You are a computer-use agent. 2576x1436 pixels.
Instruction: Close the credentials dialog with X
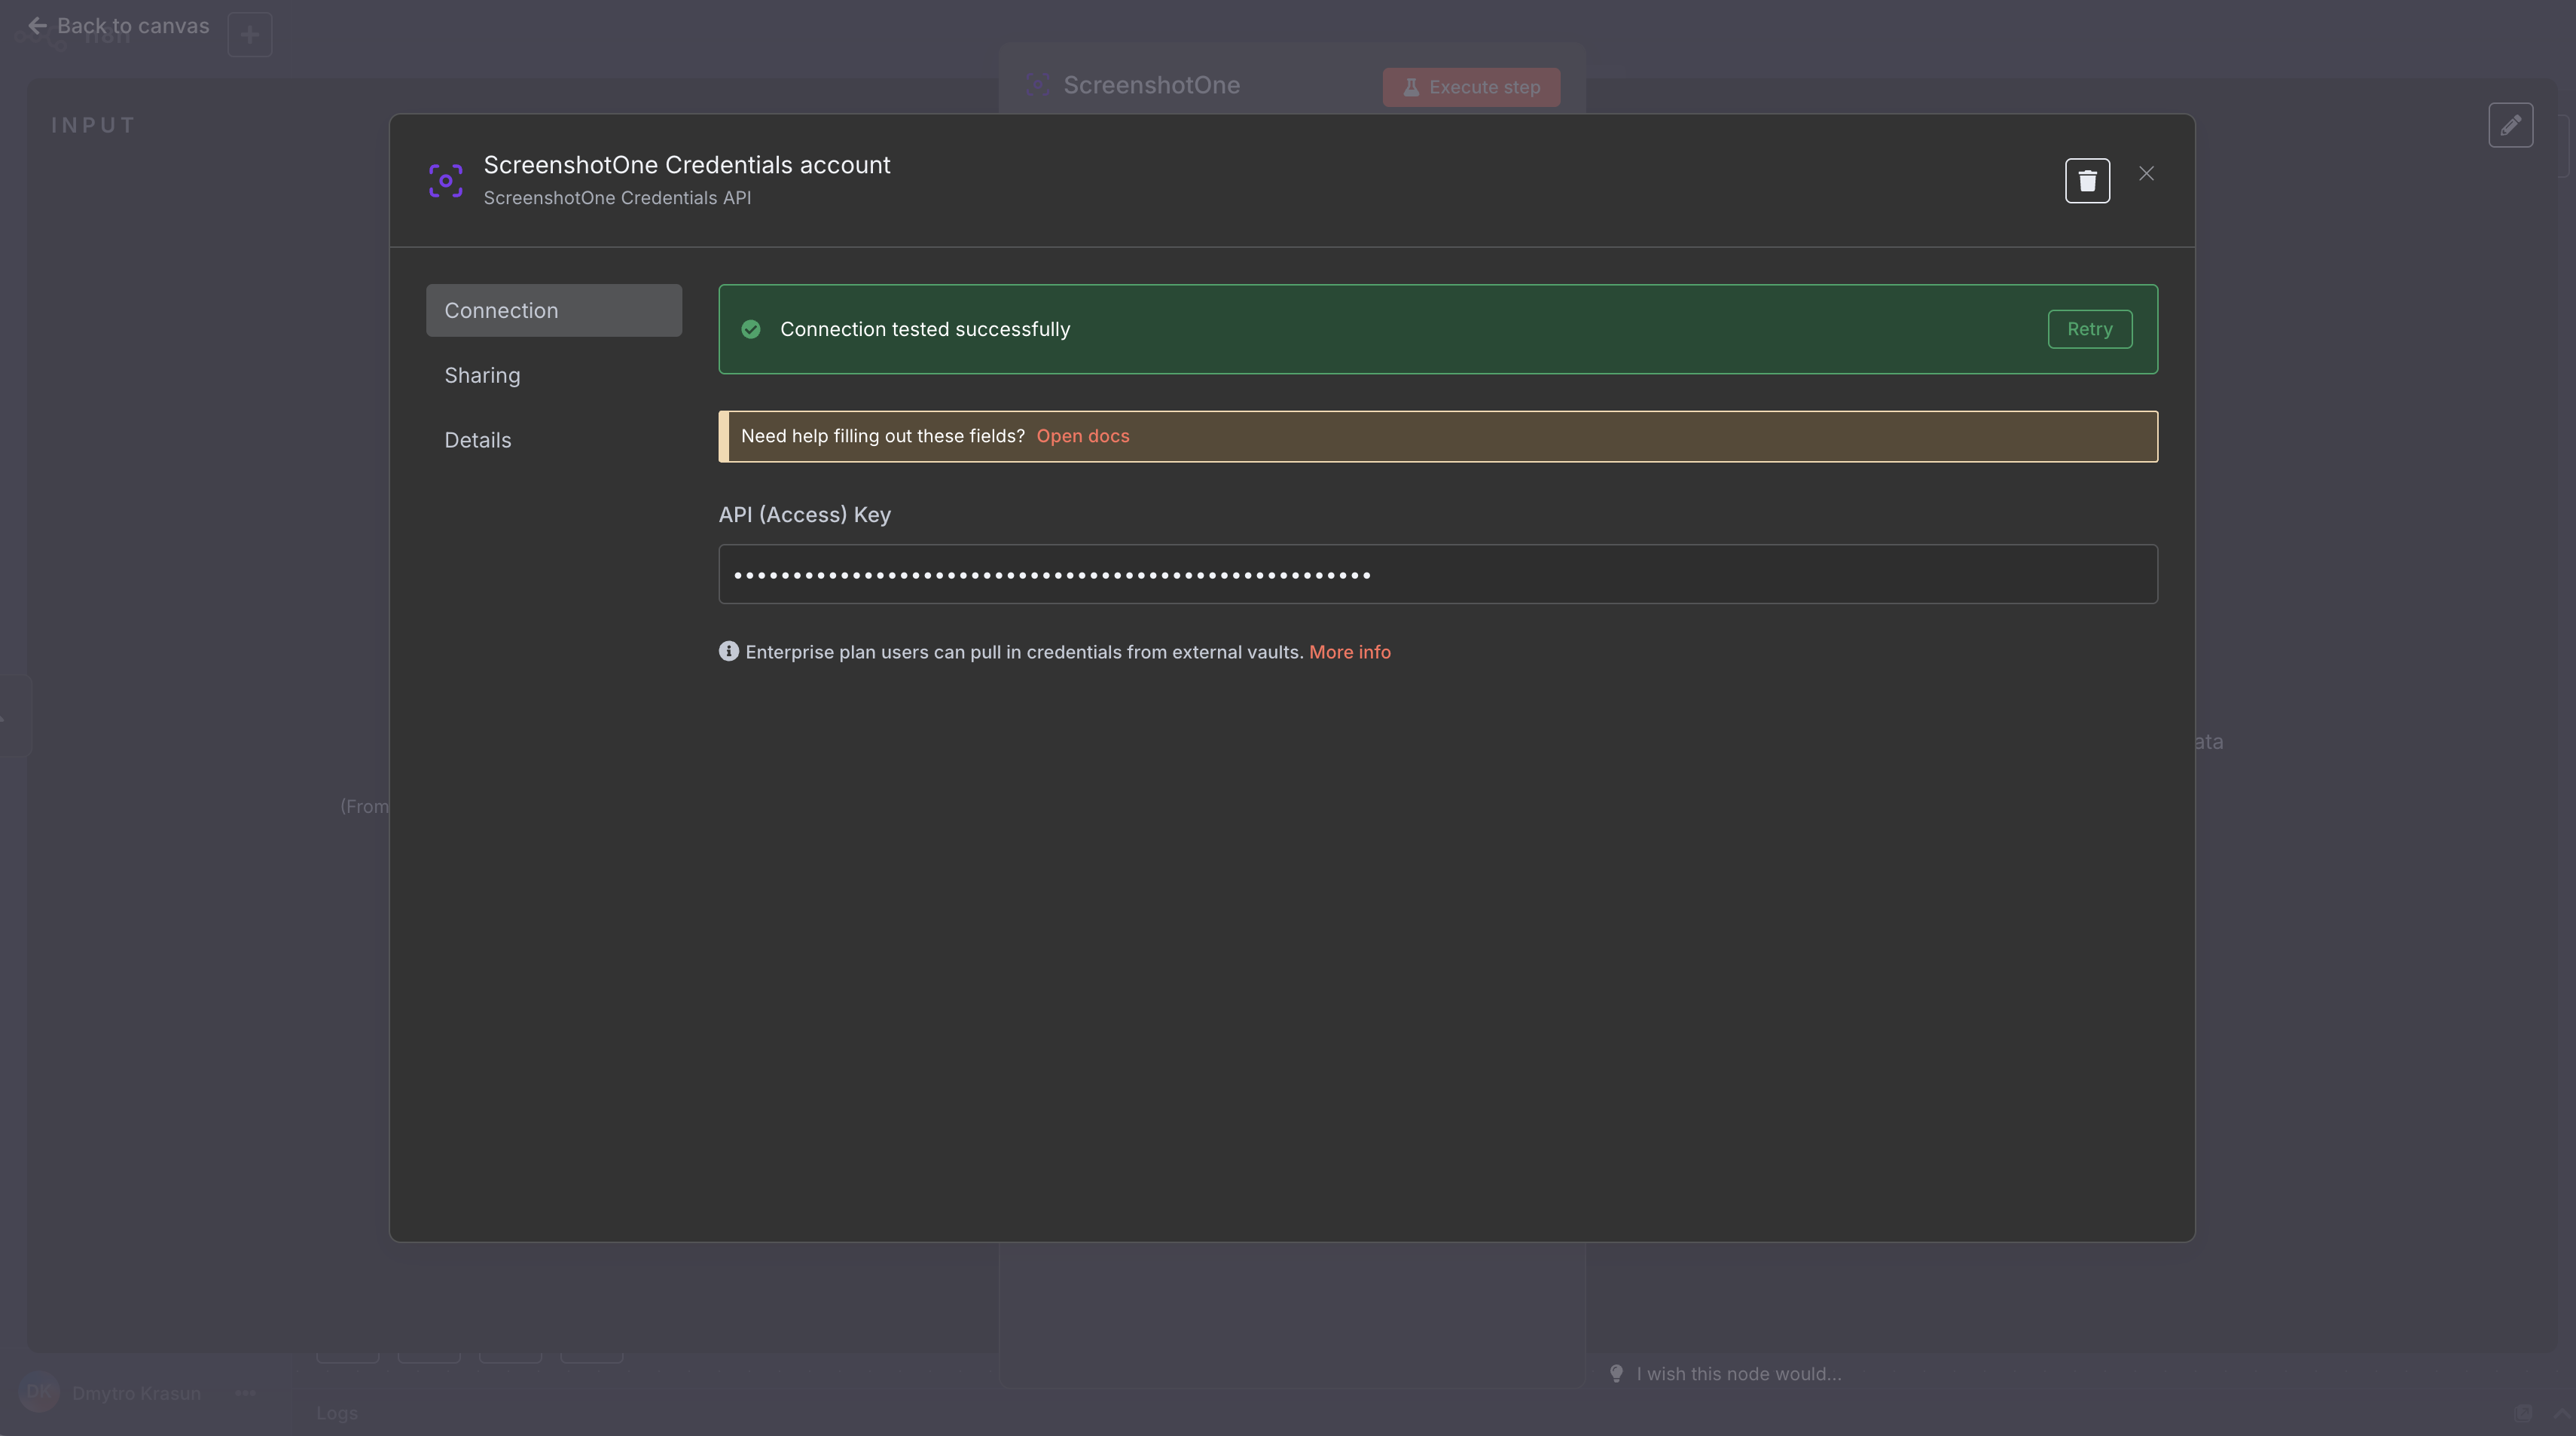pyautogui.click(x=2146, y=174)
